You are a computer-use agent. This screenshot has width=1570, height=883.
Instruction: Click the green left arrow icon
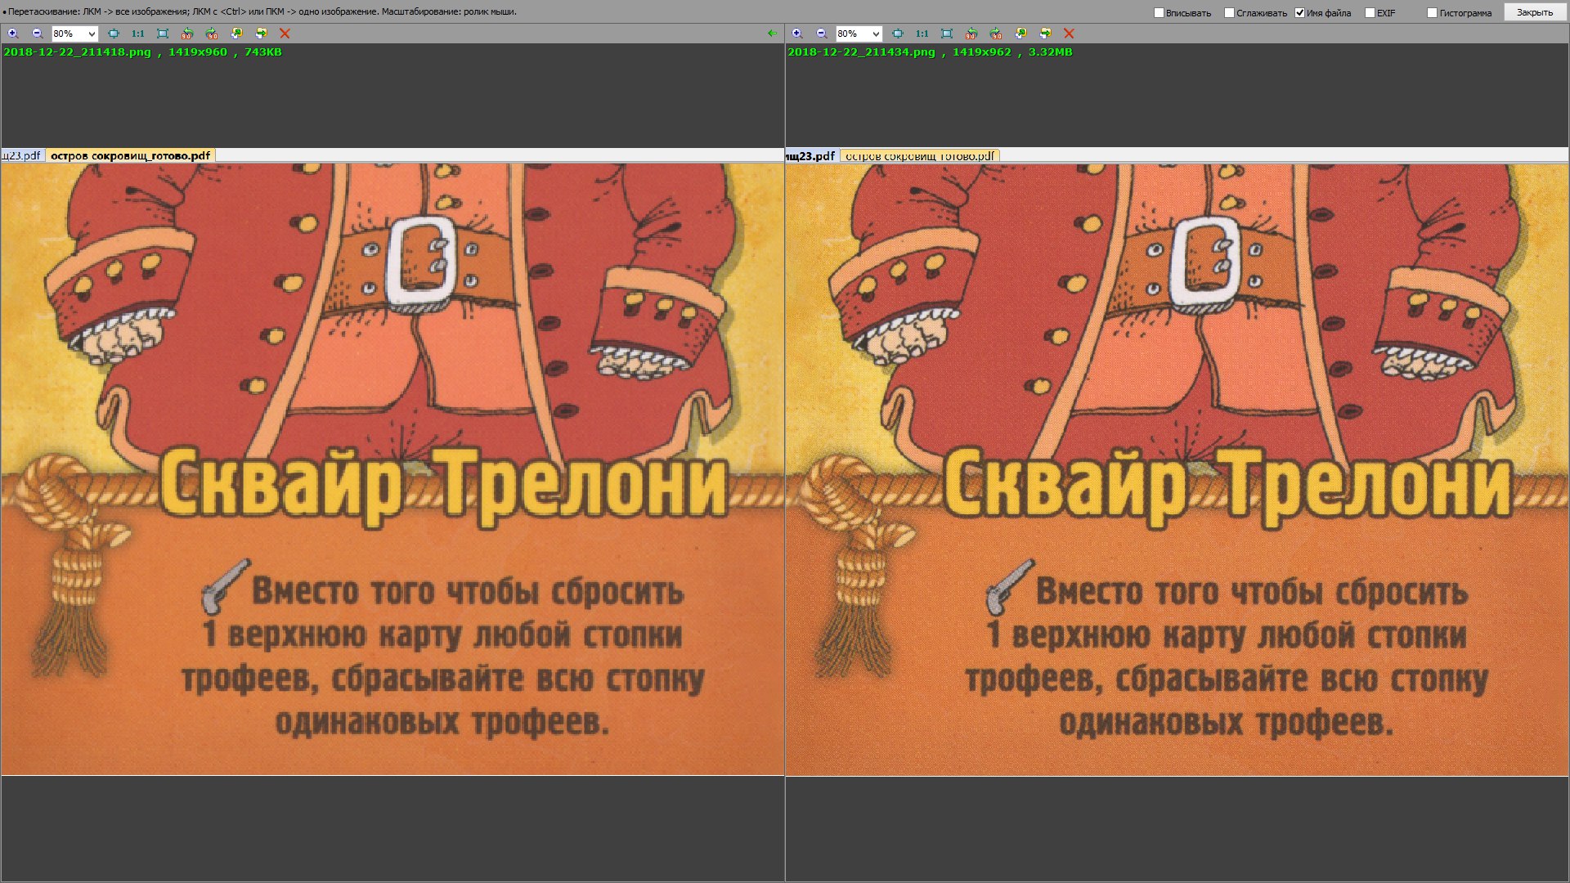pyautogui.click(x=773, y=34)
